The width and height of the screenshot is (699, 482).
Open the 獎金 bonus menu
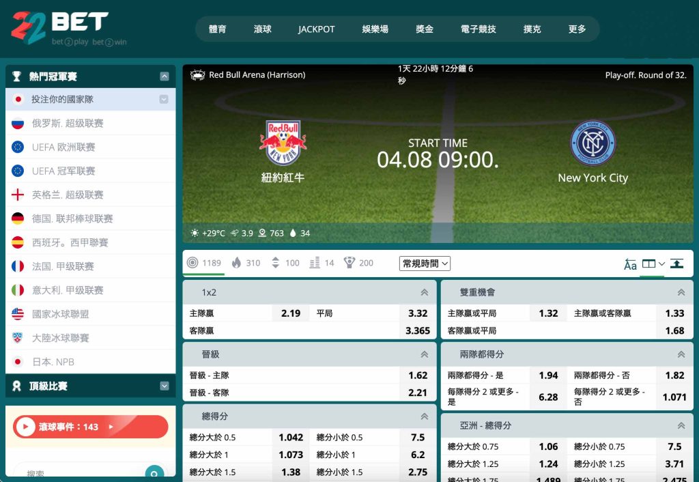[x=425, y=29]
